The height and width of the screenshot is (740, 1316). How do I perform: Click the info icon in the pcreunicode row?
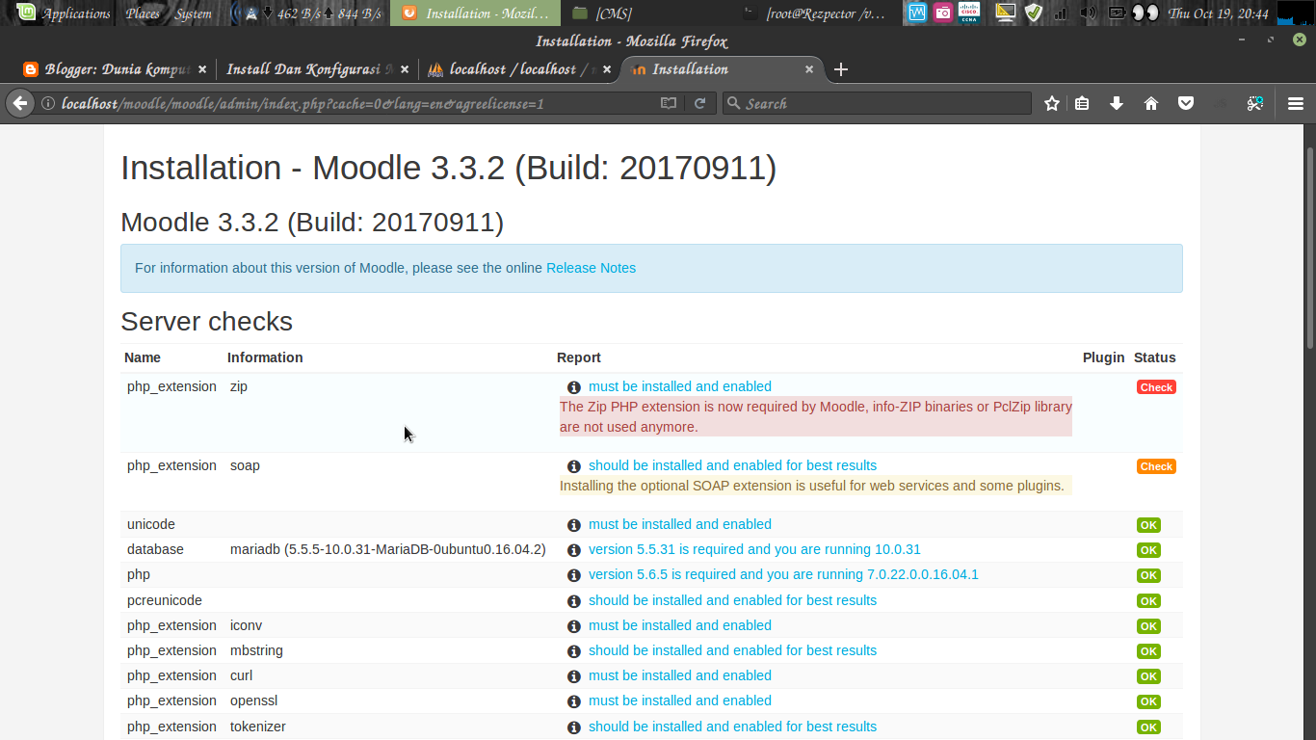point(574,601)
